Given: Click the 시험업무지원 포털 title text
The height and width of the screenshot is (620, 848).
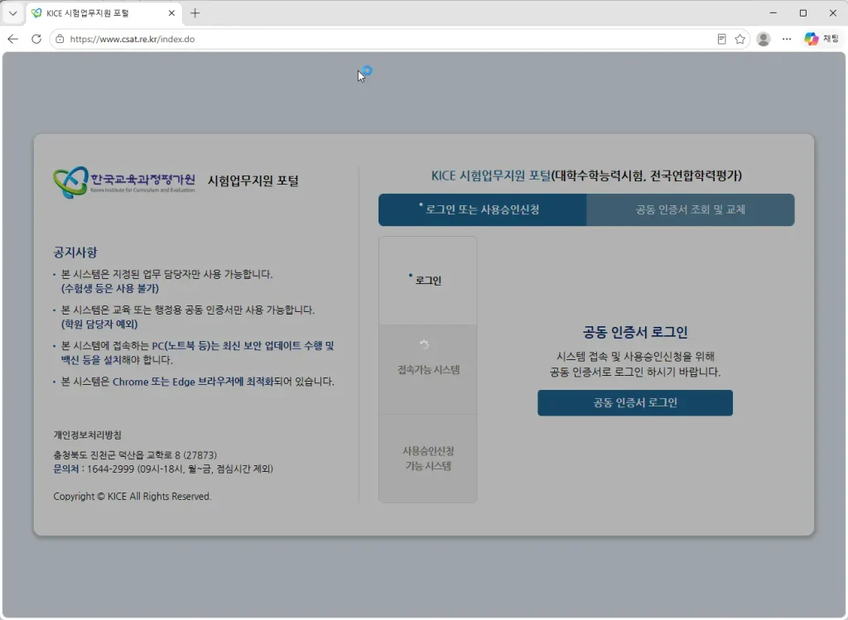Looking at the screenshot, I should 253,180.
